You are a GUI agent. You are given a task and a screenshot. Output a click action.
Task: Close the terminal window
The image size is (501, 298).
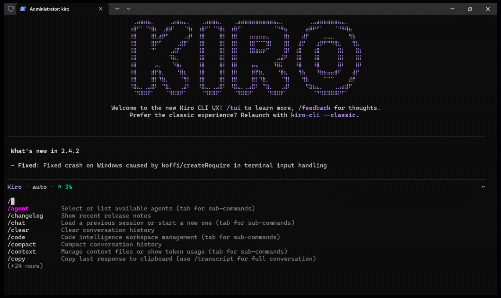pyautogui.click(x=488, y=9)
